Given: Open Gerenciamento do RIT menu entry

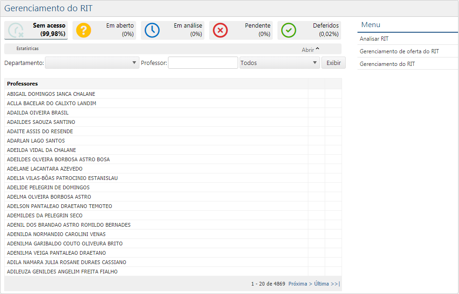Looking at the screenshot, I should tap(387, 63).
